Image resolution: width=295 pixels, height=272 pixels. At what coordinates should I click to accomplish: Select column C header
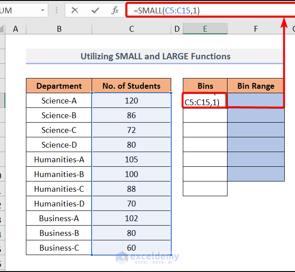[x=131, y=29]
